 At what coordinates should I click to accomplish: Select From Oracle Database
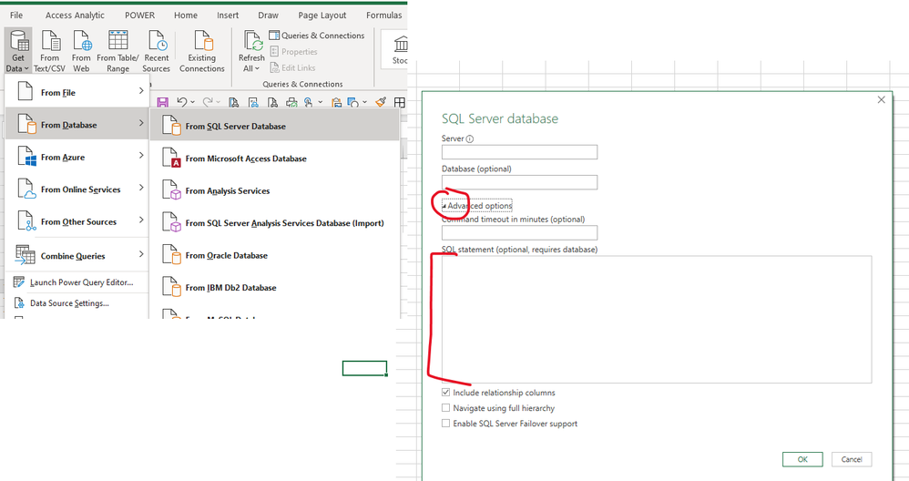pyautogui.click(x=275, y=255)
